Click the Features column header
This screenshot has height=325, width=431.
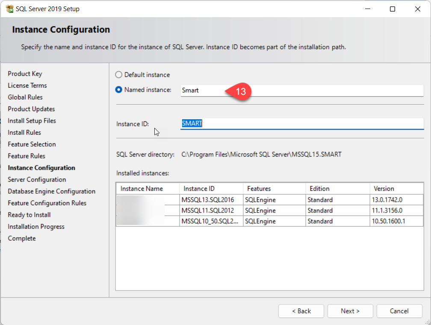point(275,189)
